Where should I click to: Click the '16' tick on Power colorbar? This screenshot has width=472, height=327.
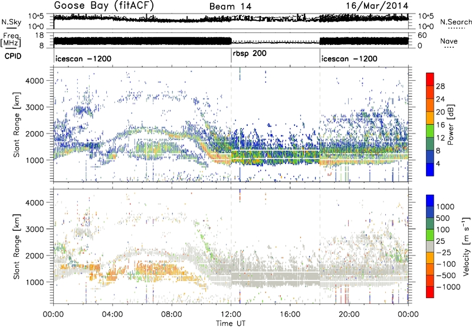coord(440,125)
